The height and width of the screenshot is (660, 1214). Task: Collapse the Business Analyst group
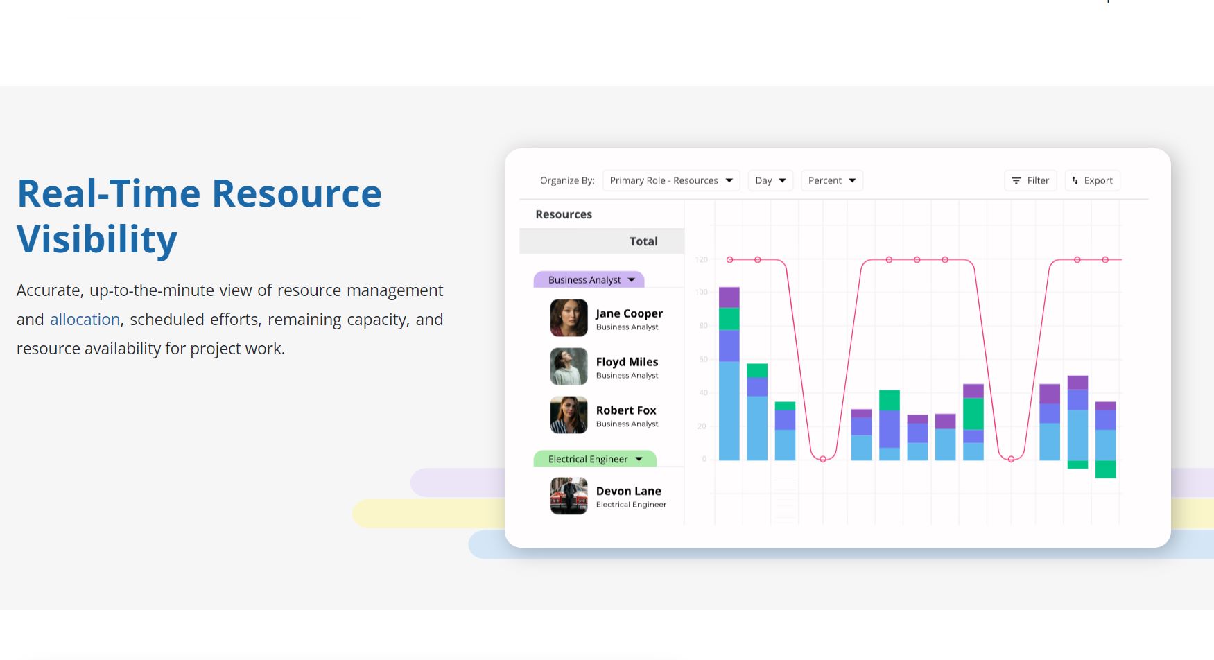(631, 279)
